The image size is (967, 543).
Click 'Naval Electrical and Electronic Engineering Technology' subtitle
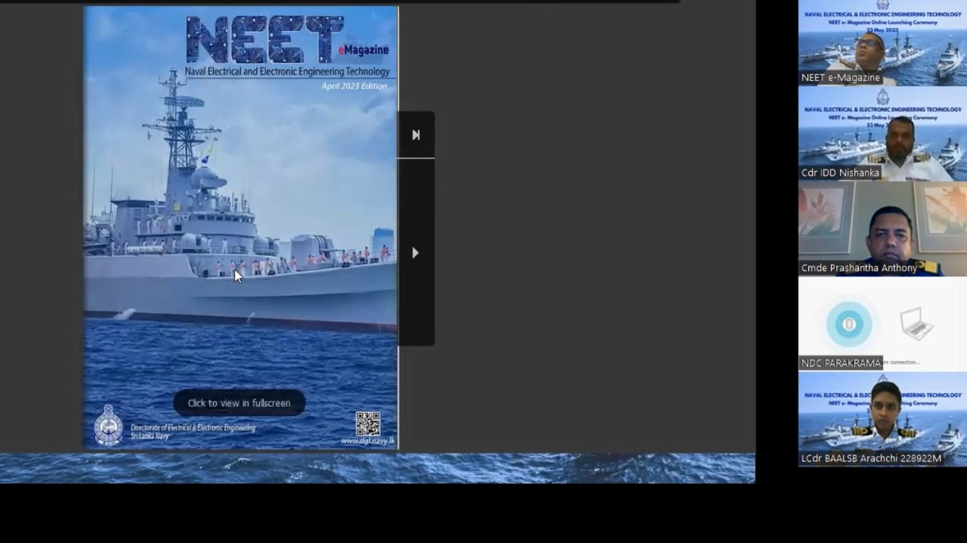287,71
